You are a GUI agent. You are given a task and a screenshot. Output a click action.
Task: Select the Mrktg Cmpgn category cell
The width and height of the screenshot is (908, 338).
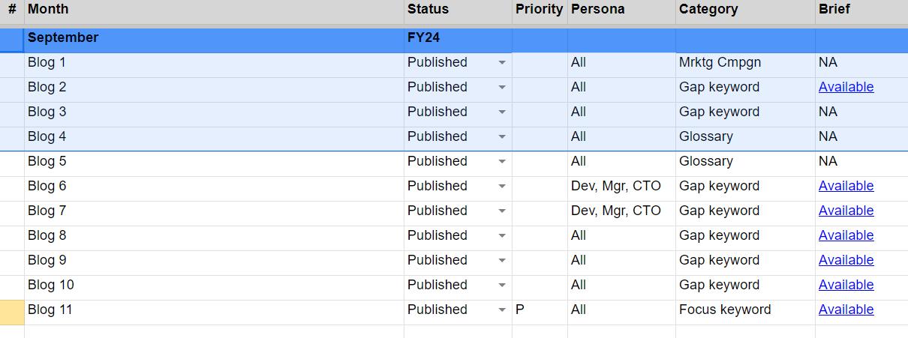point(745,65)
